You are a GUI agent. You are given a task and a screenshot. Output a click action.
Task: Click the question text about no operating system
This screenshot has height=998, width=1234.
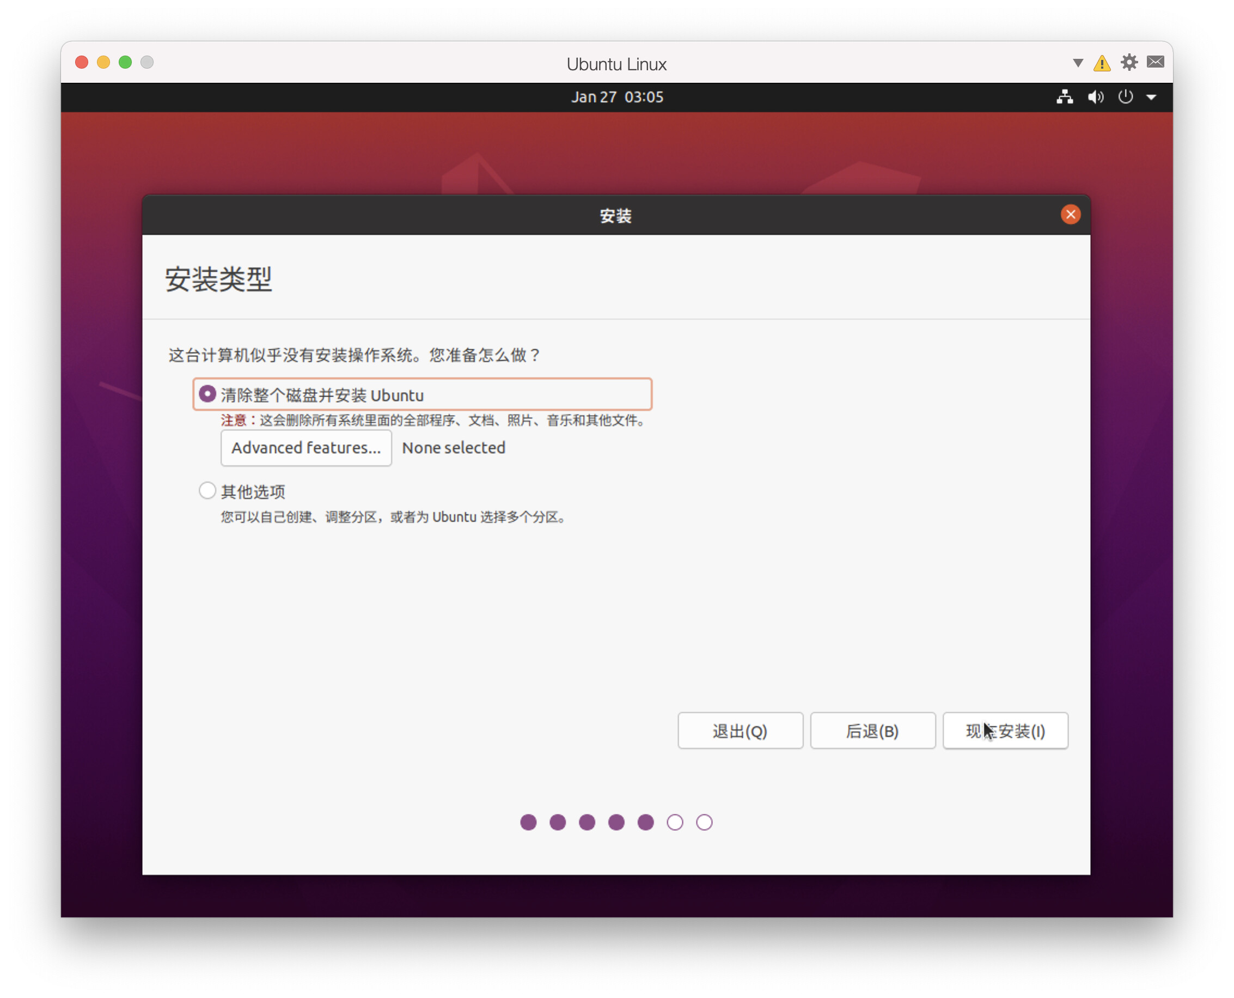tap(355, 355)
